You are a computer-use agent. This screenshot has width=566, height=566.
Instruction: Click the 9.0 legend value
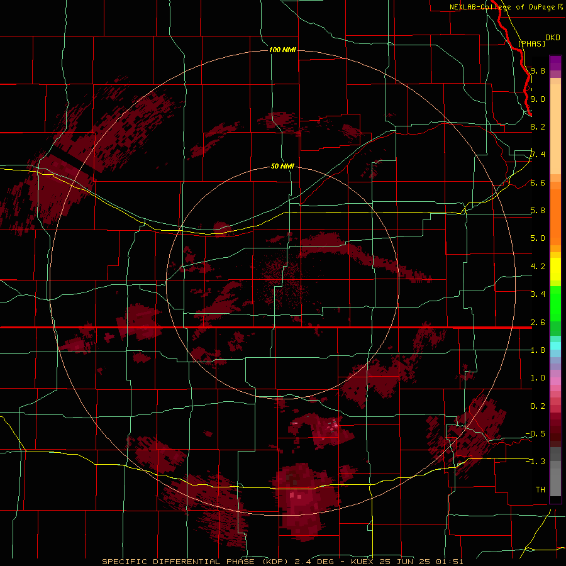(538, 99)
